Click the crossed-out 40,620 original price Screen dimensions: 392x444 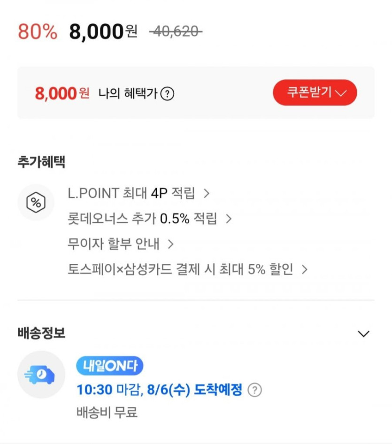tap(176, 32)
